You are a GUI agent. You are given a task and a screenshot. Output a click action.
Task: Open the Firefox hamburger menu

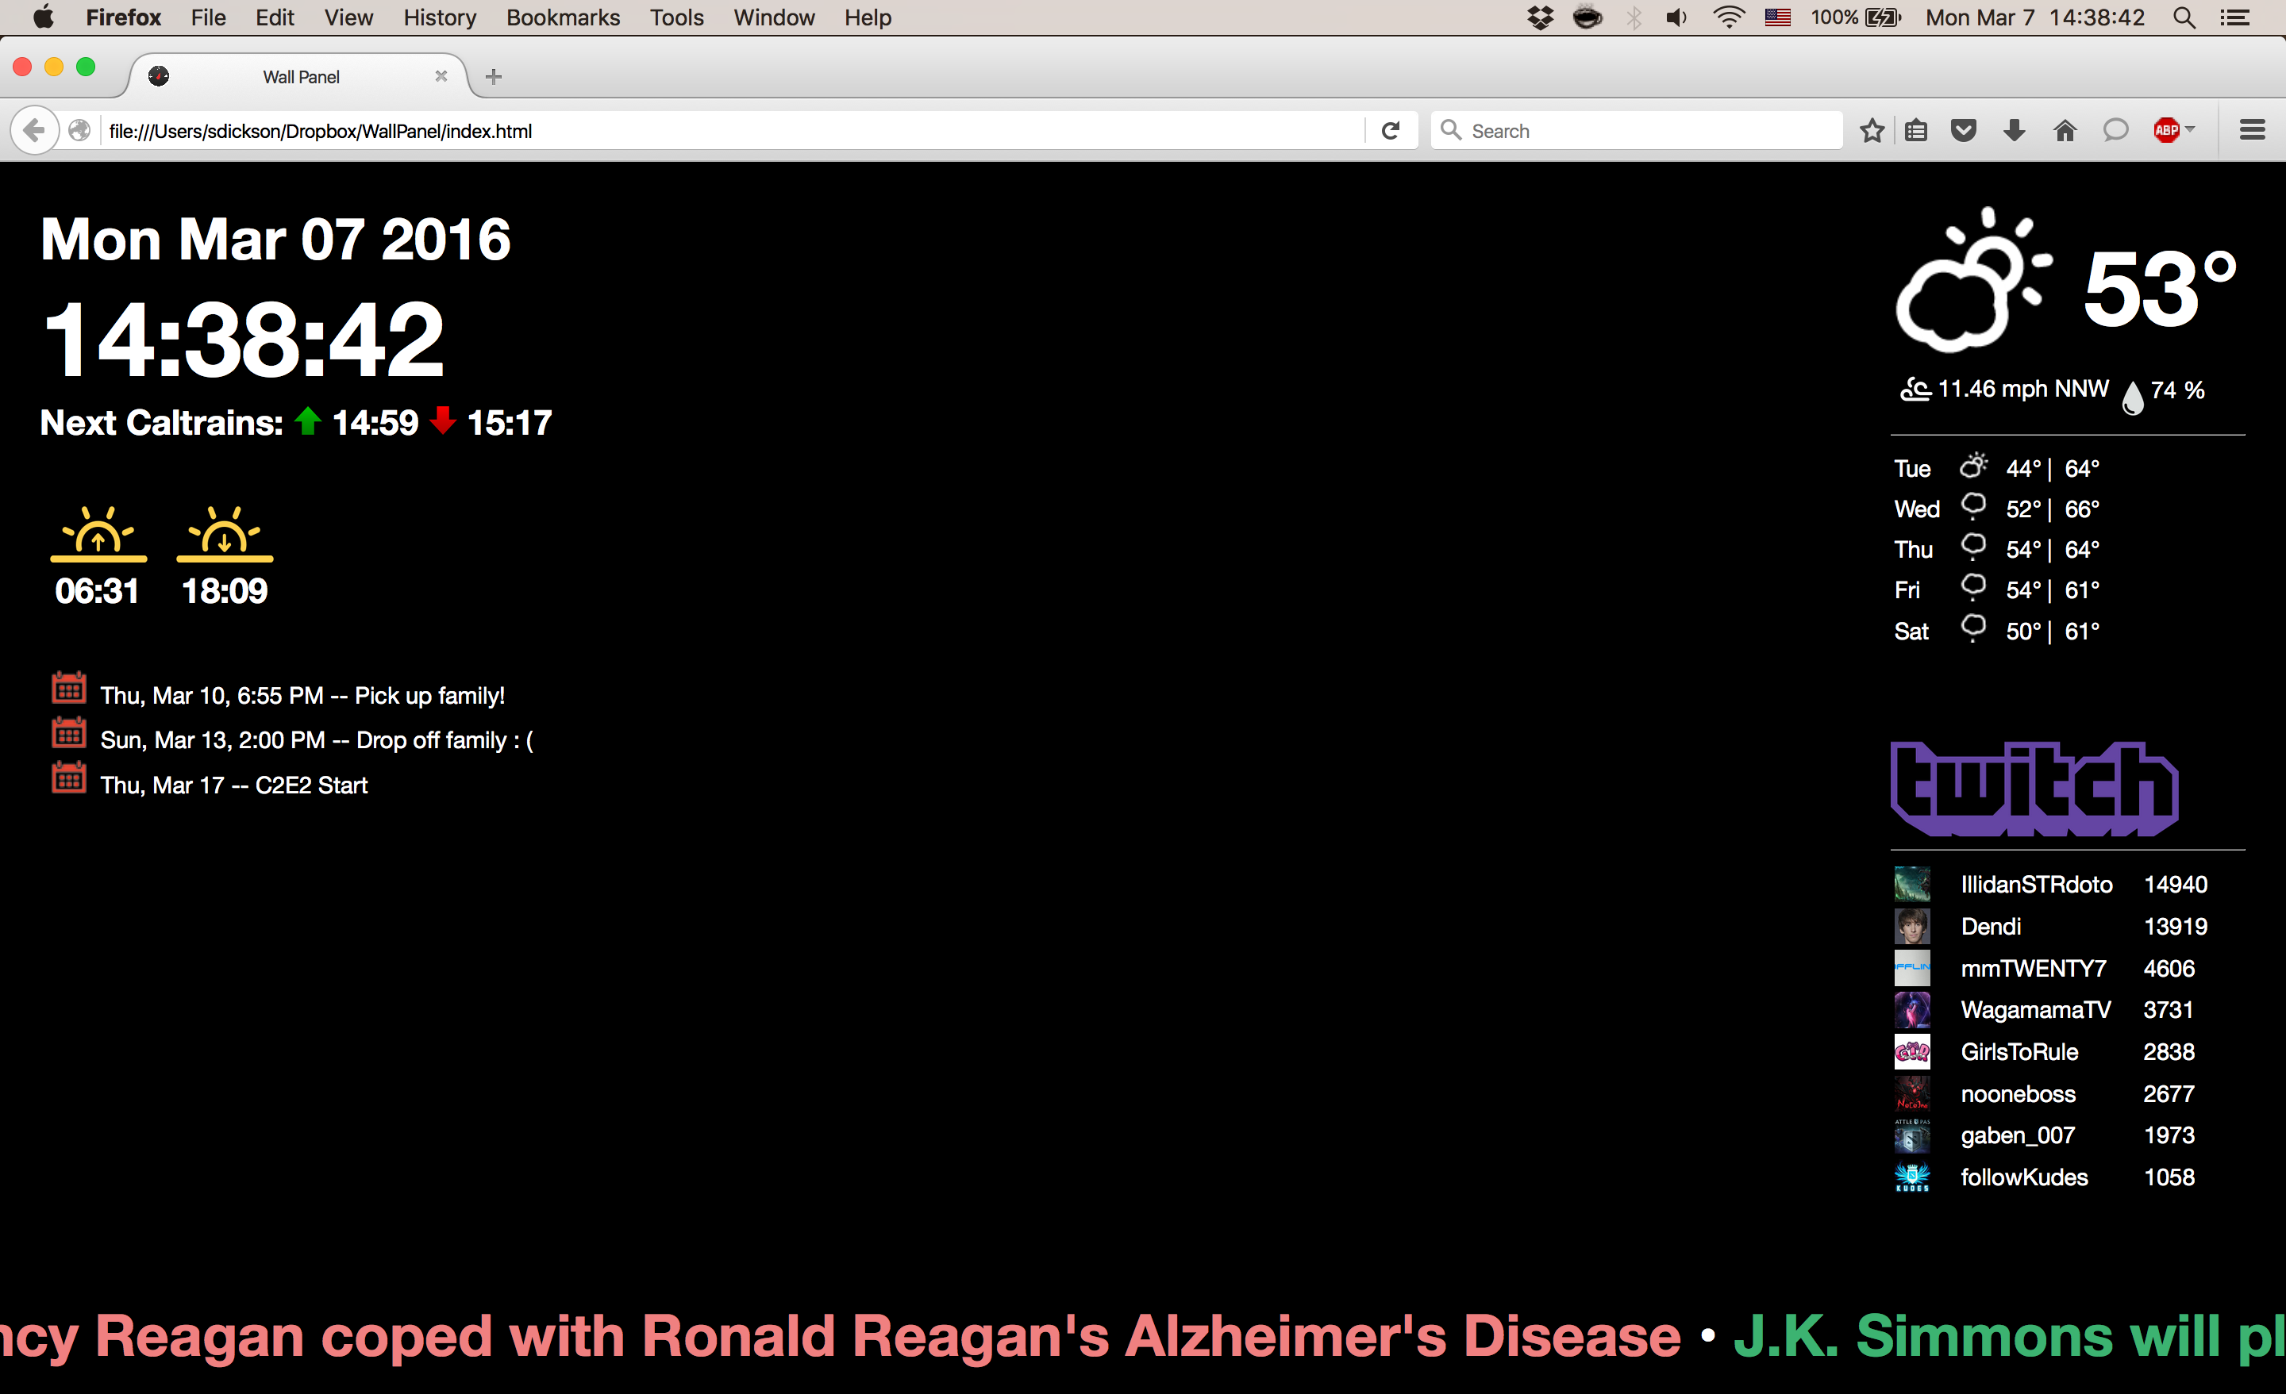[2252, 131]
